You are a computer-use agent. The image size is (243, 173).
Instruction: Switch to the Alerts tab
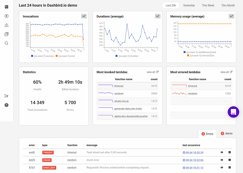tap(227, 133)
